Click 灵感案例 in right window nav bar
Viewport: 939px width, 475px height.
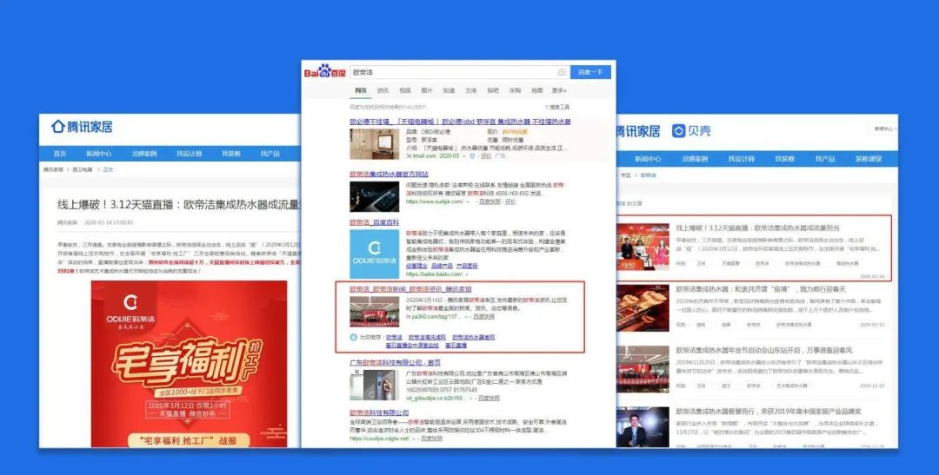[695, 159]
